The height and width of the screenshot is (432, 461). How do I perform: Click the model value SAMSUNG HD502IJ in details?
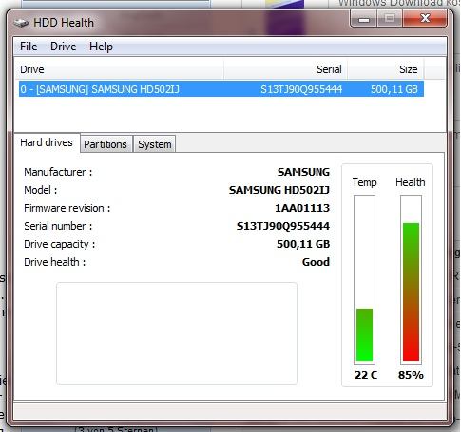click(279, 190)
